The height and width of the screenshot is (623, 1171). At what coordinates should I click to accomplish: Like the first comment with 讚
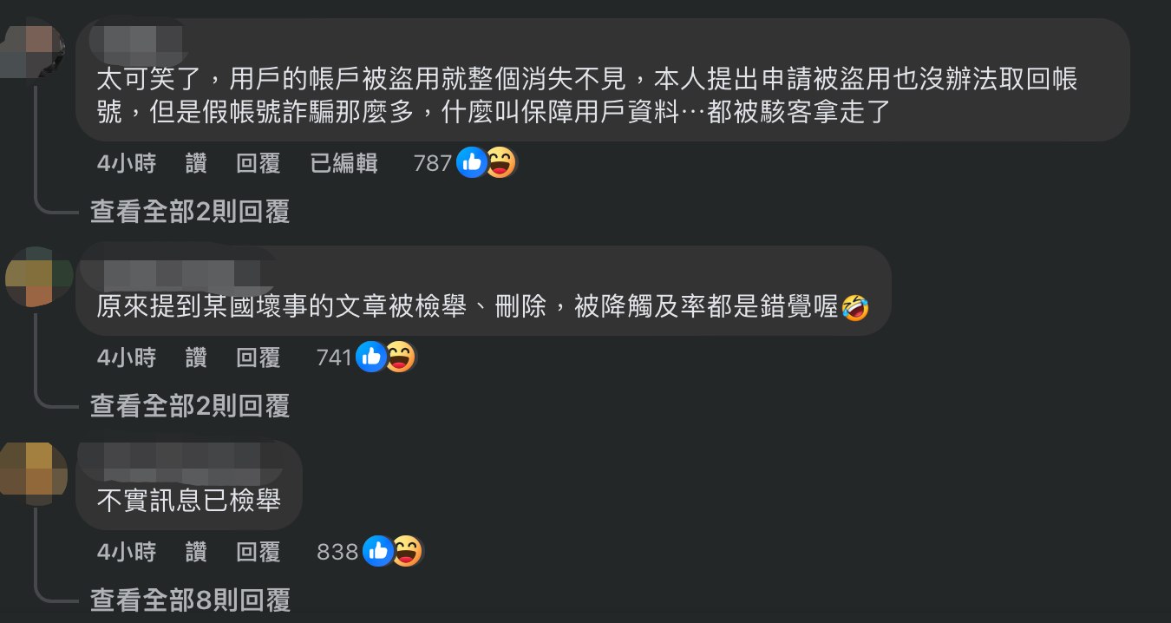pyautogui.click(x=197, y=162)
